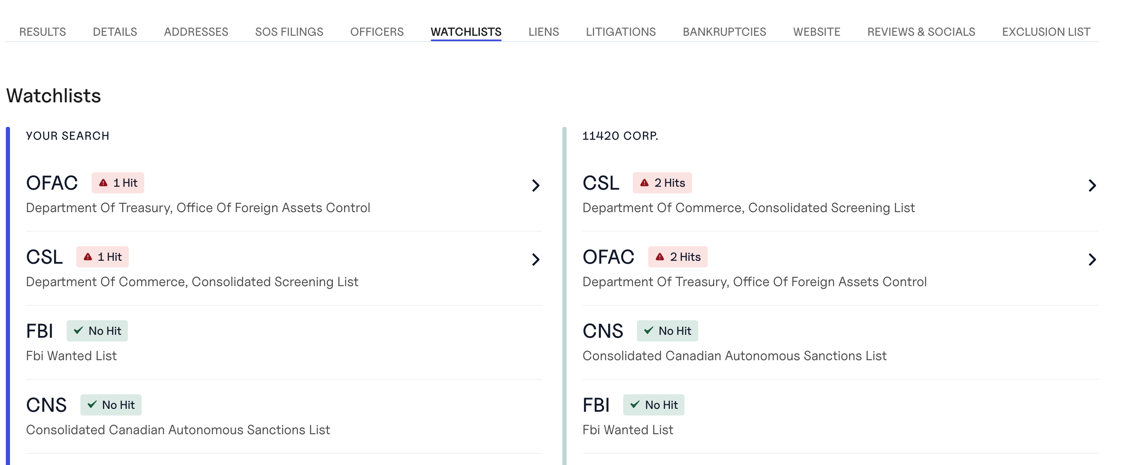The width and height of the screenshot is (1134, 465).
Task: Switch to the Litigations tab
Action: [x=620, y=32]
